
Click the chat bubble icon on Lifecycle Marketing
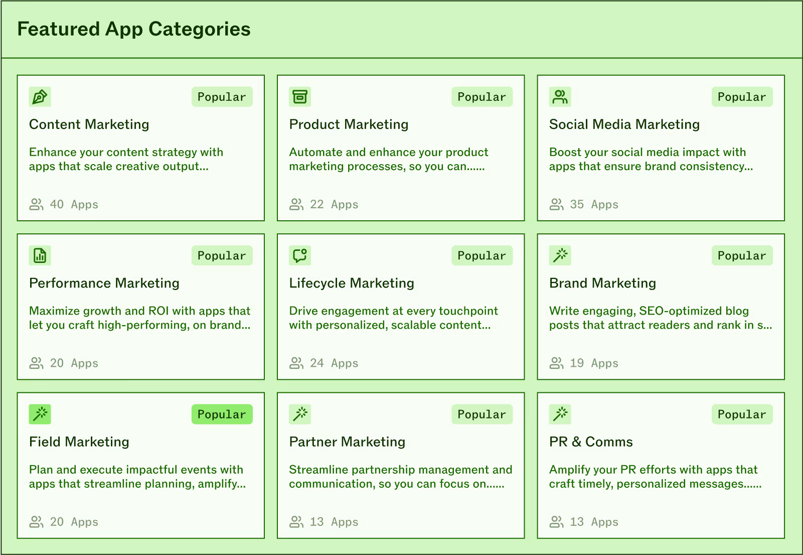pos(300,255)
